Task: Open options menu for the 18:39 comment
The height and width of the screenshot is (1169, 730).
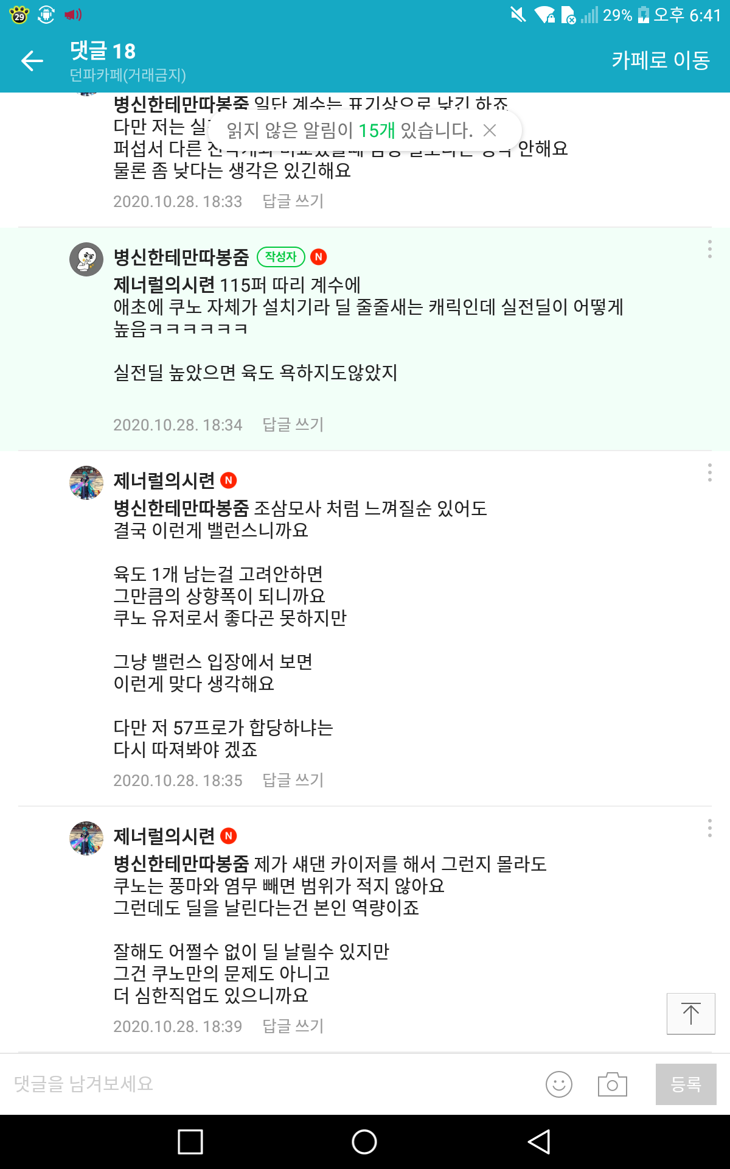Action: [x=709, y=828]
